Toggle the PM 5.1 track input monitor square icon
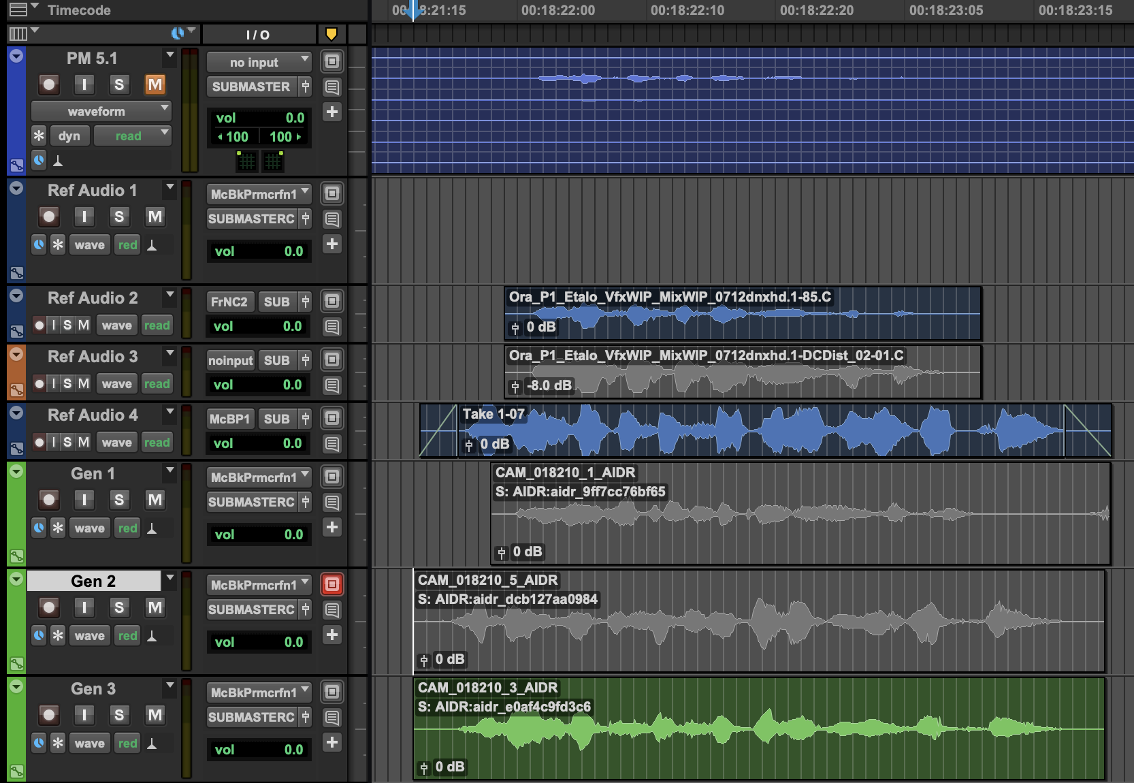1134x783 pixels. 331,61
